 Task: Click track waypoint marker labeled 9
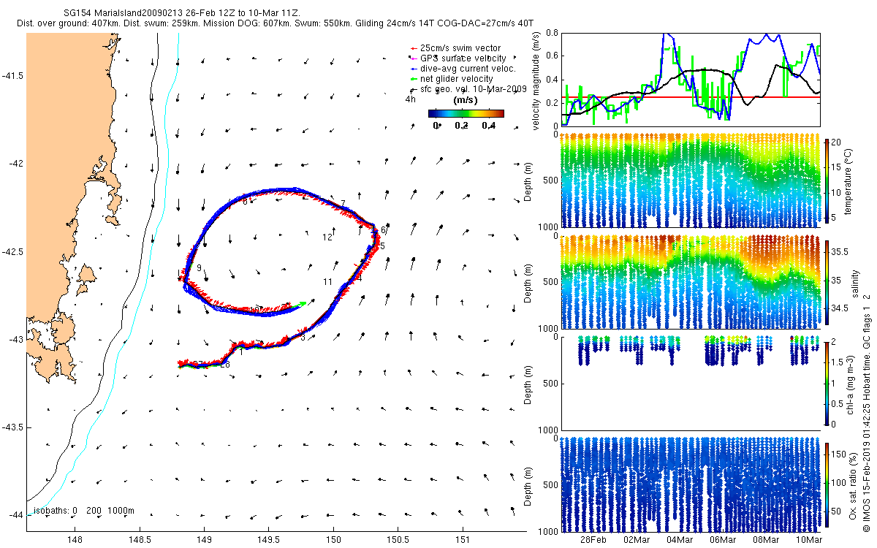(x=199, y=269)
